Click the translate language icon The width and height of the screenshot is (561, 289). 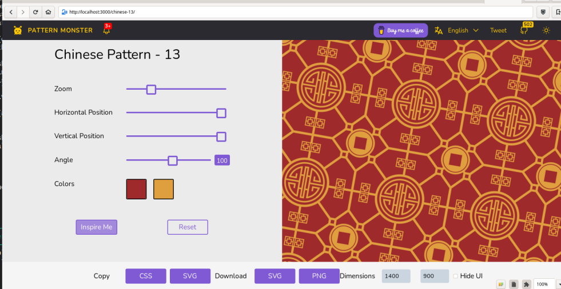(439, 30)
